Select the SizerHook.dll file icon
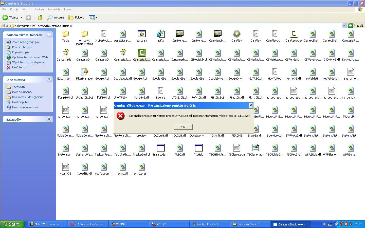This screenshot has height=228, width=365. [275, 129]
